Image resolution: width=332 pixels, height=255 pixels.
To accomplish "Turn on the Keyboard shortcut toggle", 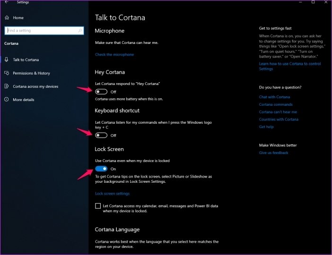I will [101, 136].
